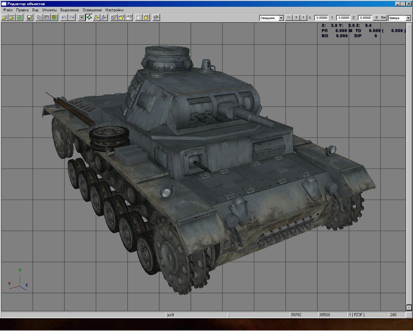Click the copy icon in toolbar

coord(39,18)
